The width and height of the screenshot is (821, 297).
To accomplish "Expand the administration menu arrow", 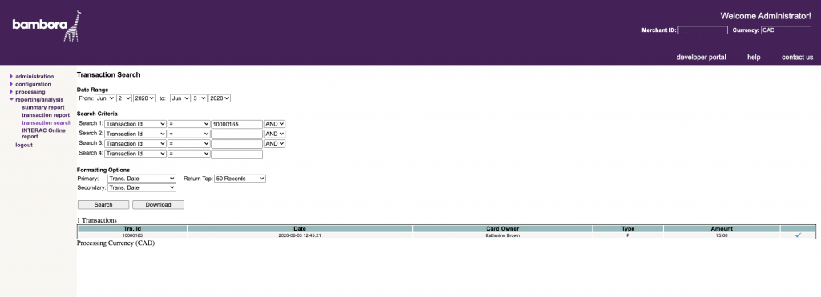I will (x=11, y=76).
